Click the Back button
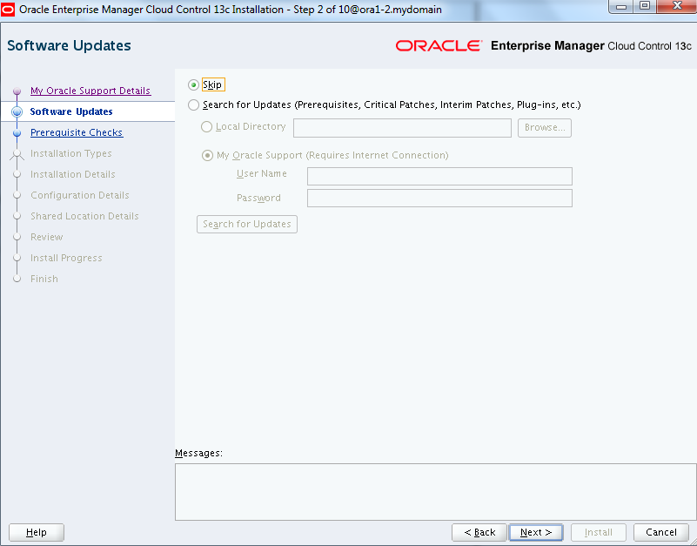 479,532
